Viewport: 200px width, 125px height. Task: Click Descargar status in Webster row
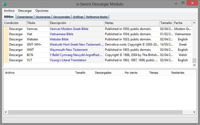[16, 40]
